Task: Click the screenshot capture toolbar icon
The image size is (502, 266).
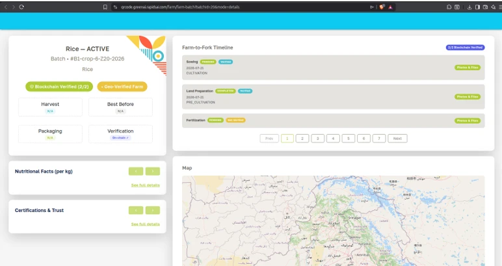Action: click(x=457, y=7)
